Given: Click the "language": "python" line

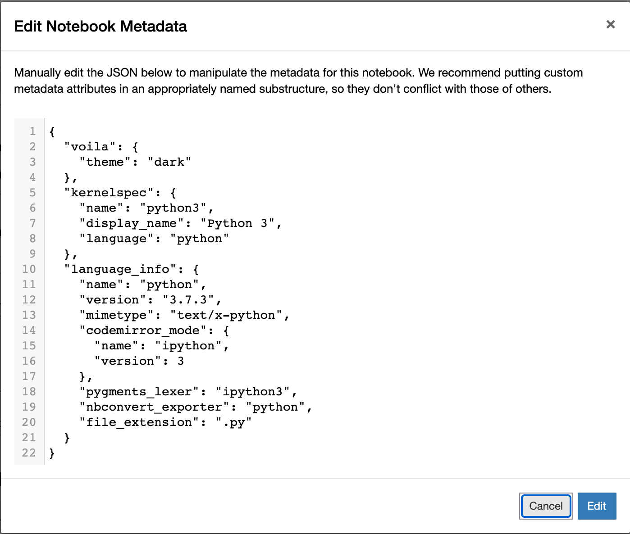Looking at the screenshot, I should (154, 239).
